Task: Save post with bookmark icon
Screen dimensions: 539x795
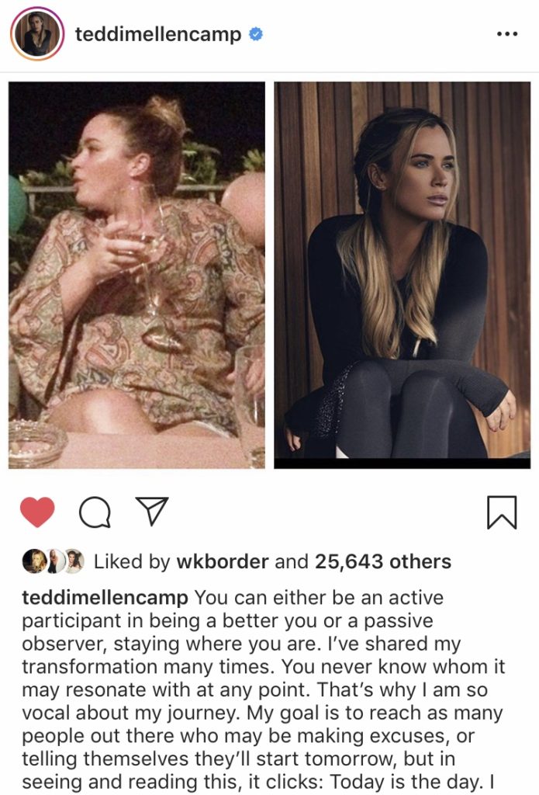Action: pyautogui.click(x=502, y=512)
